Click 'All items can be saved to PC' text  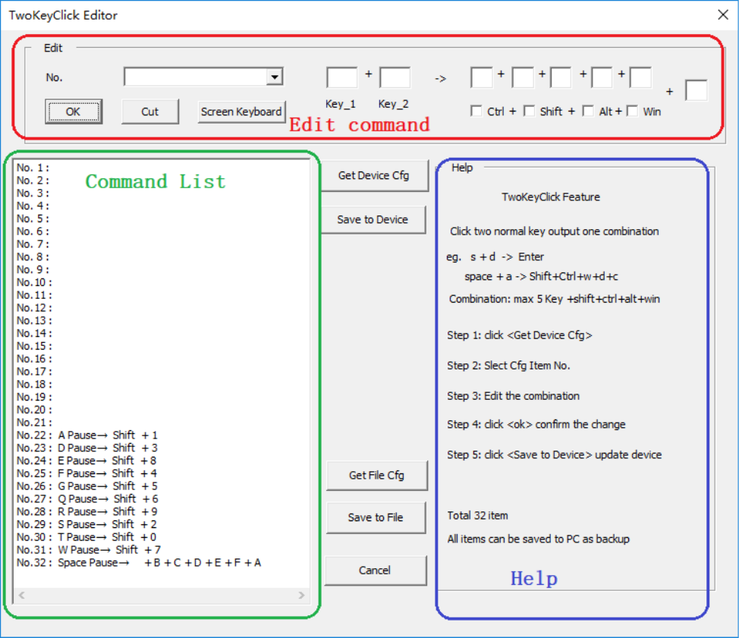pos(538,539)
